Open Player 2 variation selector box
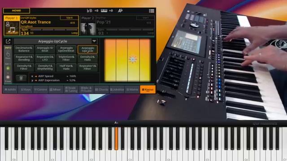This screenshot has width=287, height=161. coord(145,18)
